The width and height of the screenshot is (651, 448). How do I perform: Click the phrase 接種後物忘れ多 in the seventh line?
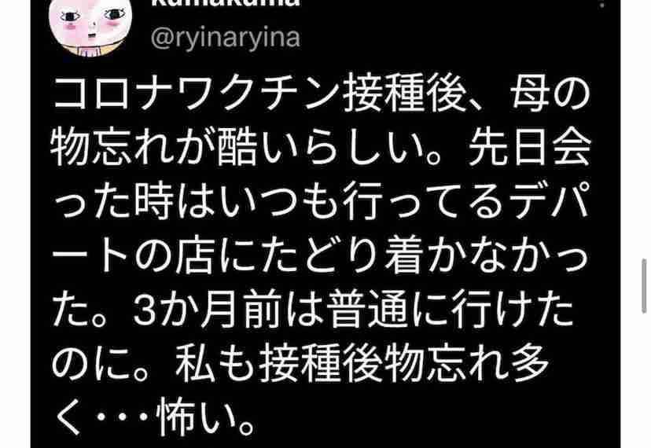(x=404, y=364)
